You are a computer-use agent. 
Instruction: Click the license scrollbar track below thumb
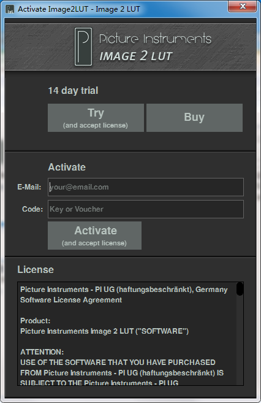point(240,339)
